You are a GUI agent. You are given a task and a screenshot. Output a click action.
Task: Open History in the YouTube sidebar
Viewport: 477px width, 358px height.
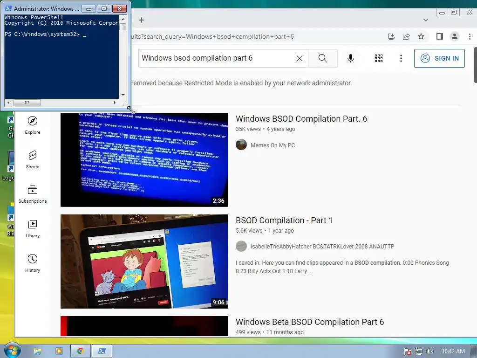(x=33, y=263)
